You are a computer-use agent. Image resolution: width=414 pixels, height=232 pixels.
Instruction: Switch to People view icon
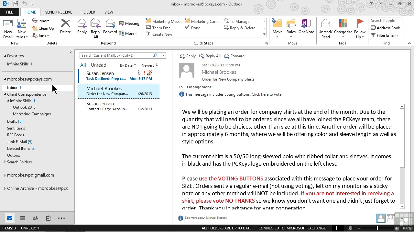pos(35,218)
